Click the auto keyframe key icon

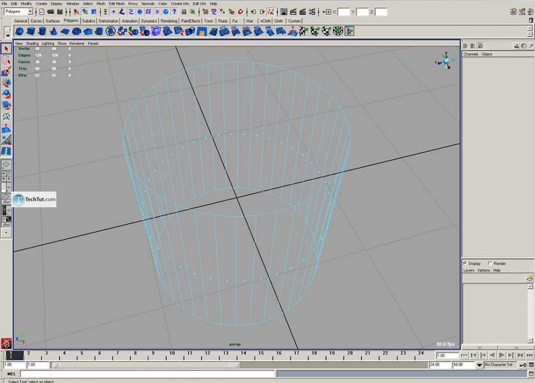[x=523, y=365]
